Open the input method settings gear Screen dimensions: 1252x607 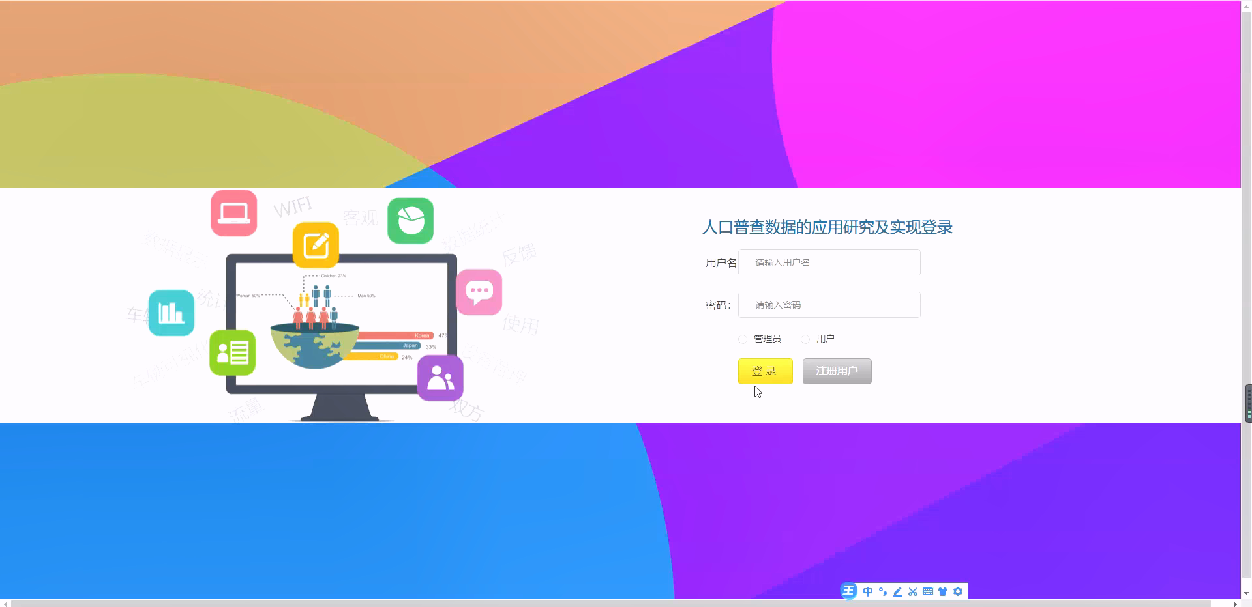click(x=958, y=591)
